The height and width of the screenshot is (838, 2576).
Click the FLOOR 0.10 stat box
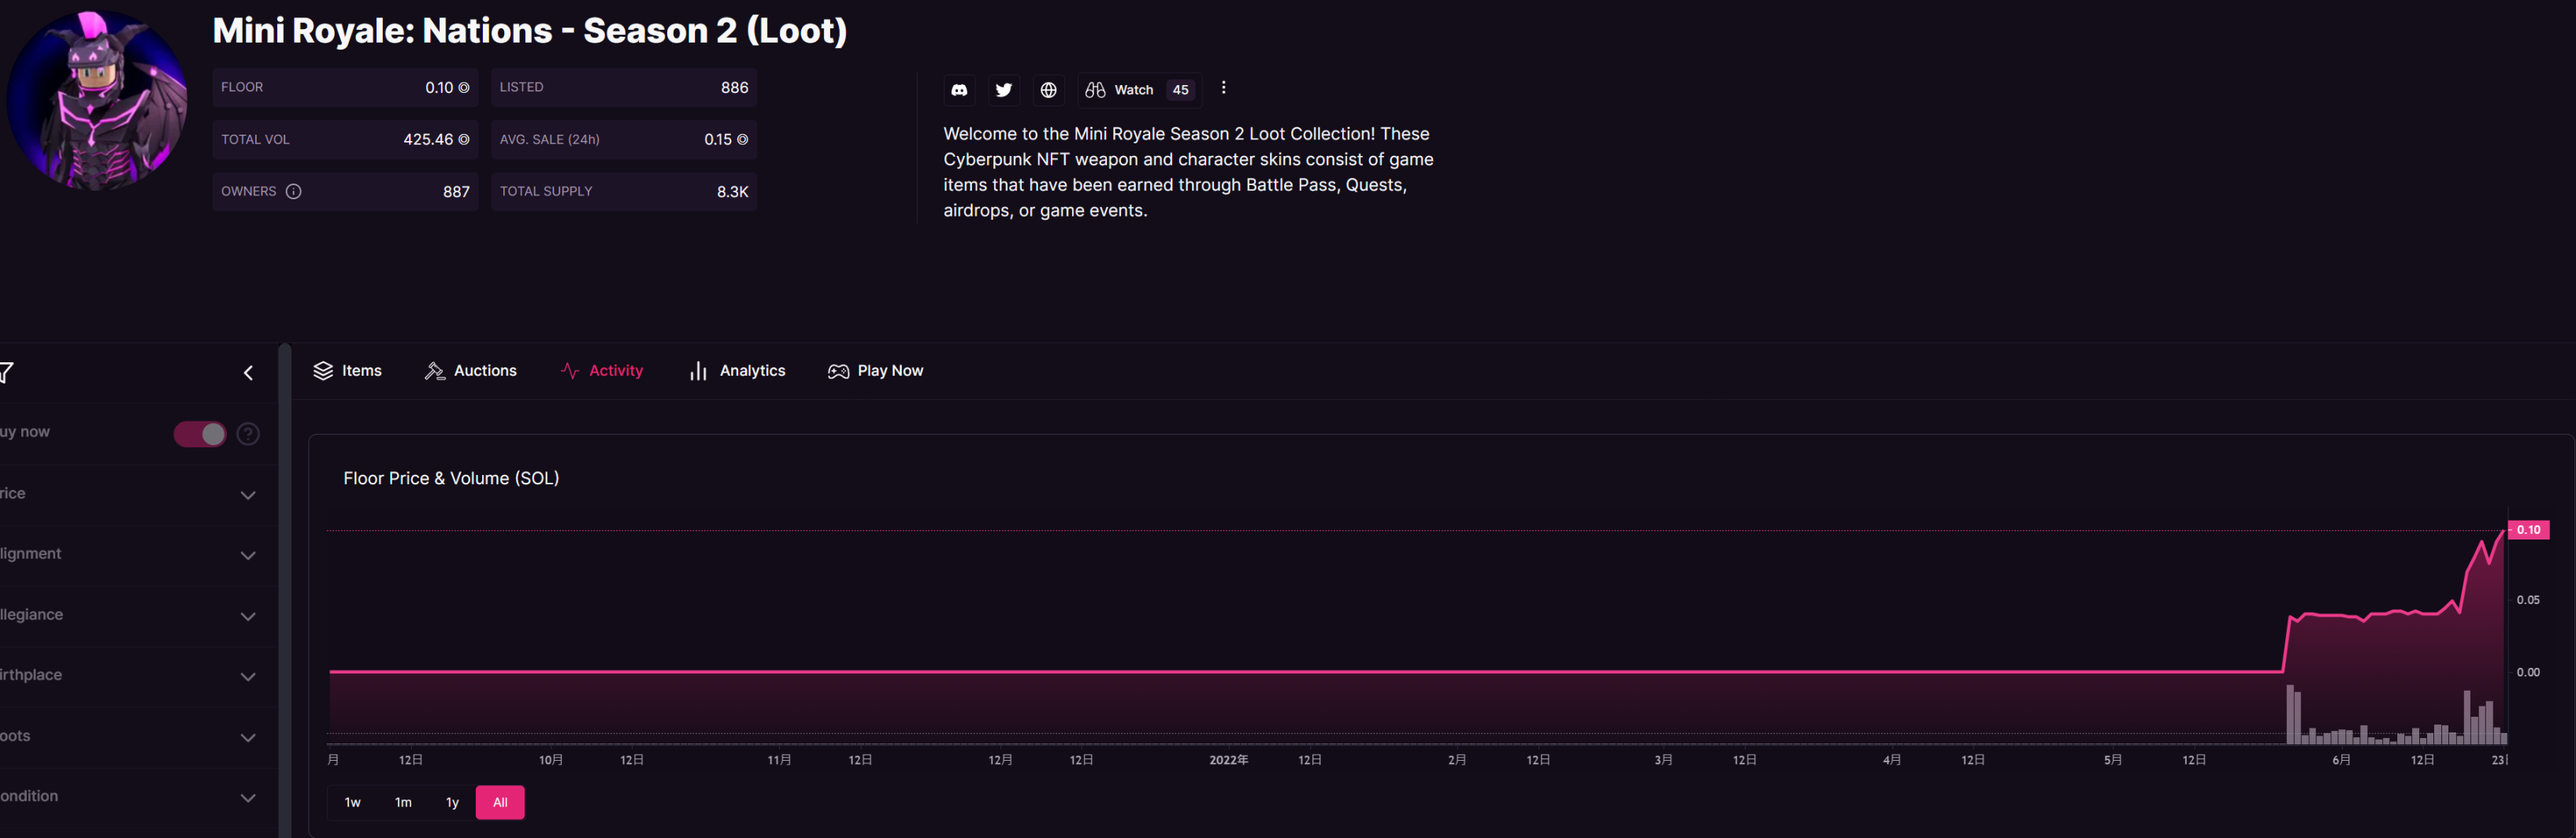[345, 88]
